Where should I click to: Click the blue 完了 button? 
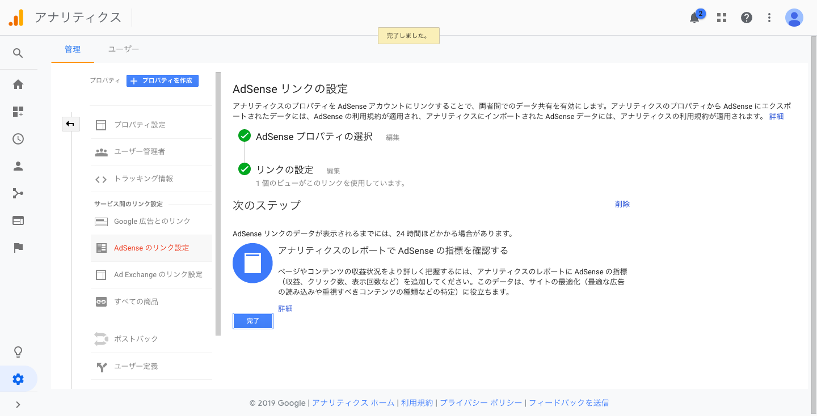(x=253, y=321)
